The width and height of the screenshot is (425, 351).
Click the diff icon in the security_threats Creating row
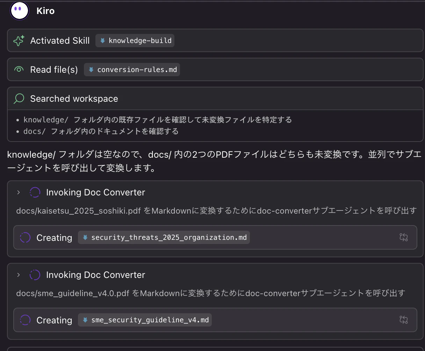tap(404, 237)
